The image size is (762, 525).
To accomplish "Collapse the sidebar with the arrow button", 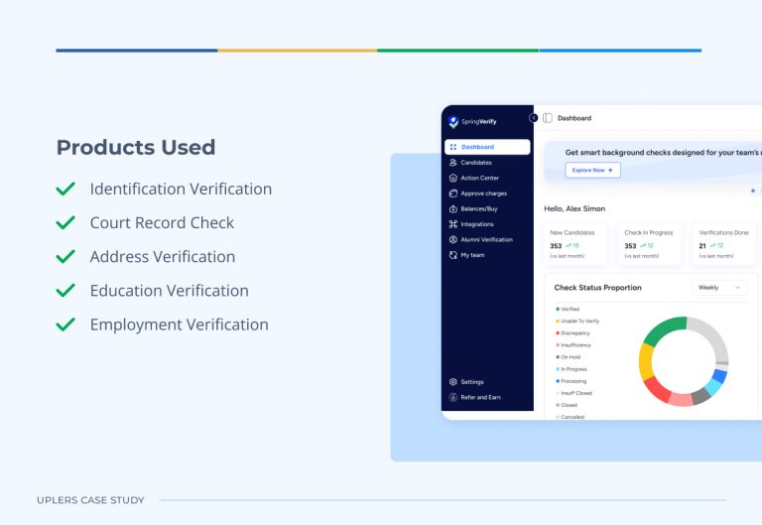I will click(x=534, y=118).
